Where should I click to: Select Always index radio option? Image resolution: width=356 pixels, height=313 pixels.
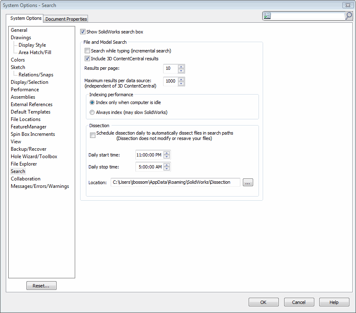click(x=92, y=112)
